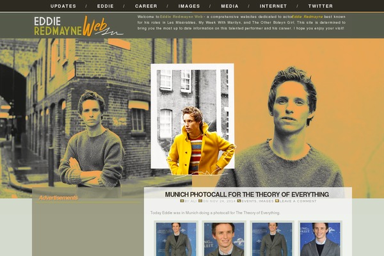Open the Images menu item
This screenshot has height=256, width=384.
[x=189, y=6]
